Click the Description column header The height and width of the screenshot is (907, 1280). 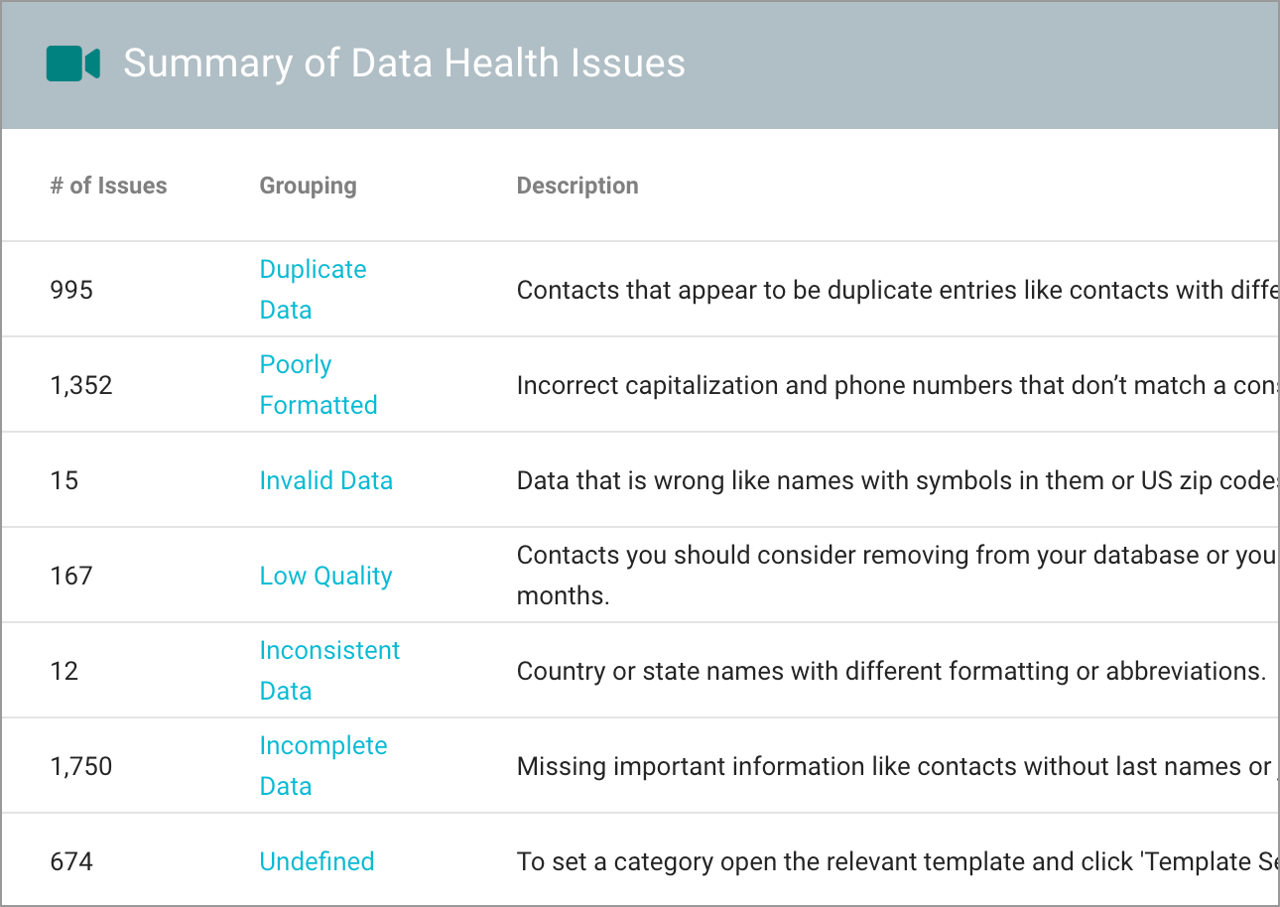pyautogui.click(x=577, y=186)
